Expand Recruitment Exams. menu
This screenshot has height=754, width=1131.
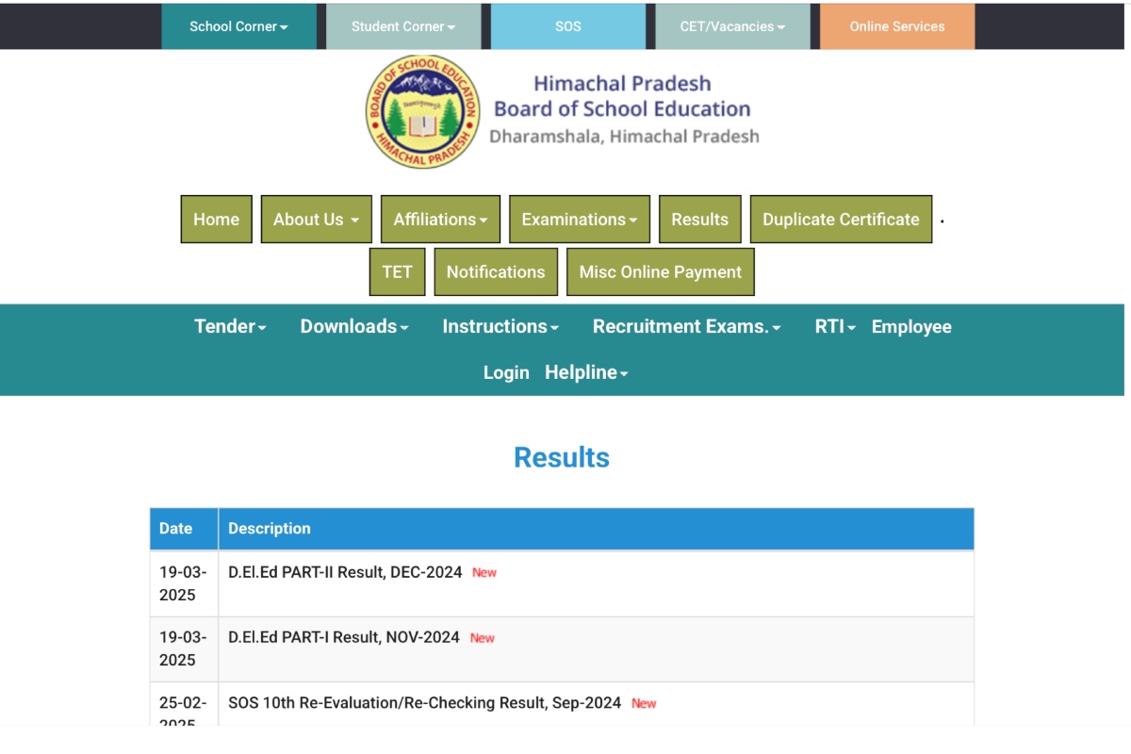click(687, 326)
